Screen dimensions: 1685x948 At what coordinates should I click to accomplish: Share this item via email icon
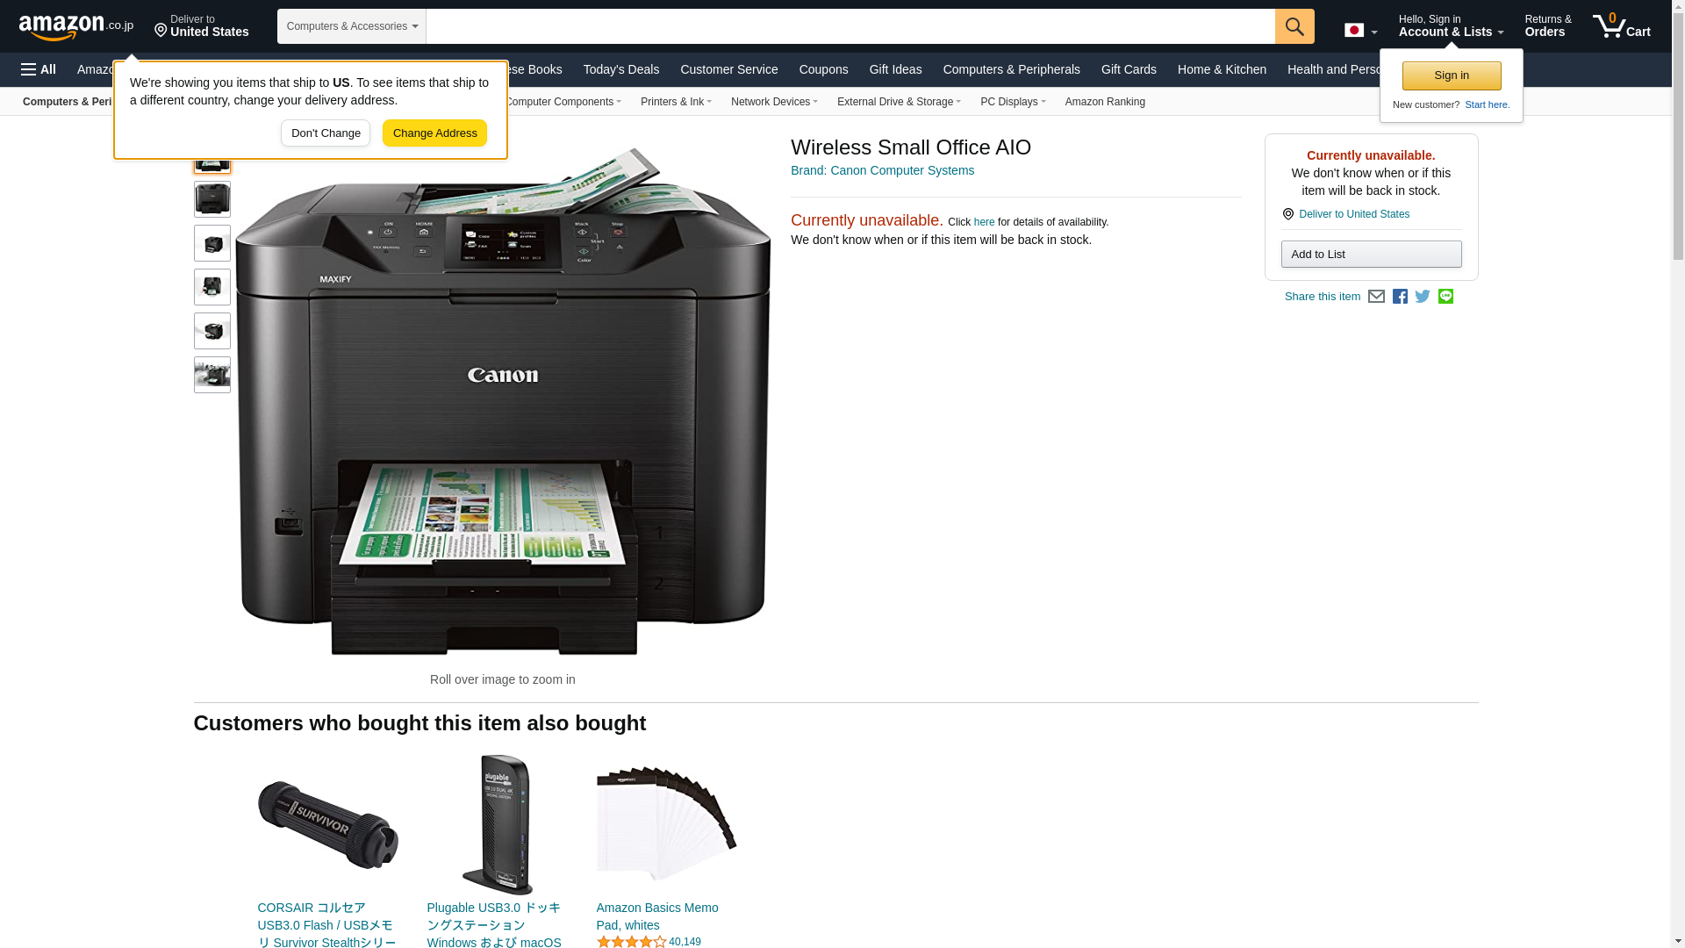click(x=1376, y=297)
